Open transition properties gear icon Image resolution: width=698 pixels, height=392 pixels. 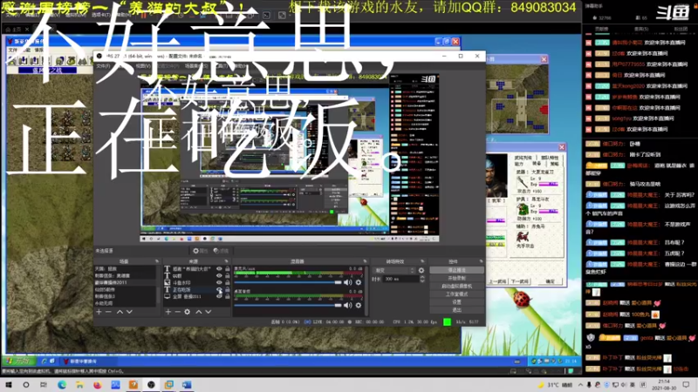coord(421,270)
